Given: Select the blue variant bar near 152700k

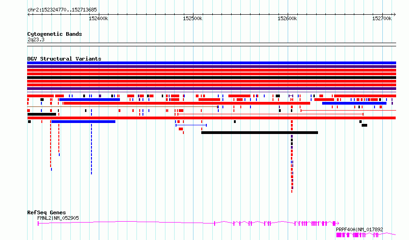Looking at the screenshot, I should pyautogui.click(x=354, y=103).
